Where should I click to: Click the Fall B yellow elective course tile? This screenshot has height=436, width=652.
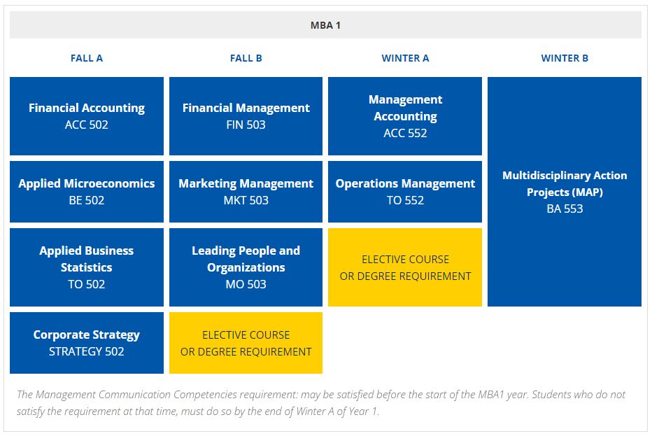(x=246, y=343)
